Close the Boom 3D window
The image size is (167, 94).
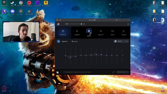128,20
